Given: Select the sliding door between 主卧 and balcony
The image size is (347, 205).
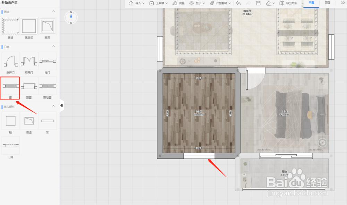Looking at the screenshot, I should [x=286, y=156].
